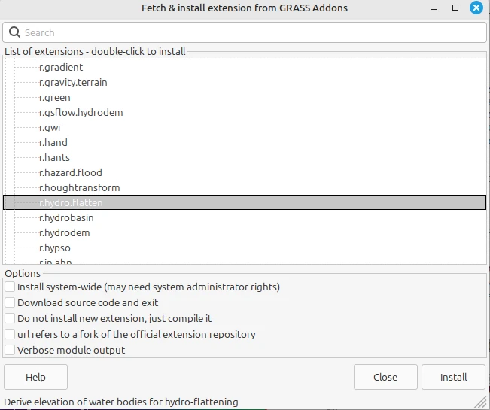Open the Help button
The image size is (490, 410).
(35, 377)
